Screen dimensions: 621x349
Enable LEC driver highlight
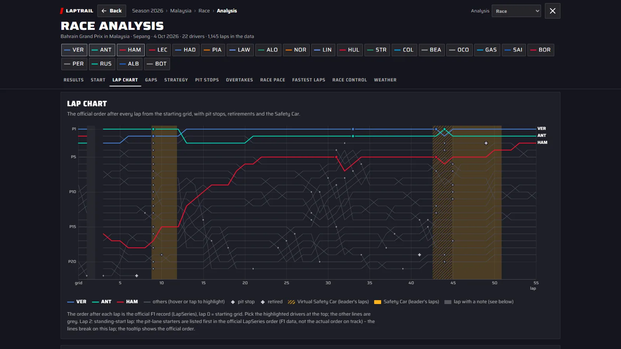158,50
